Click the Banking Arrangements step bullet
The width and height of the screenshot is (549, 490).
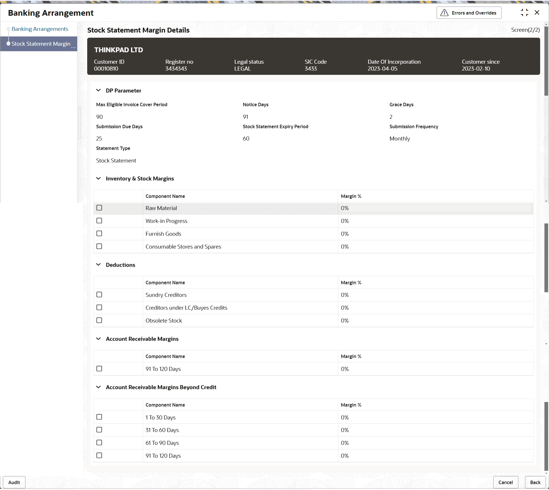(9, 29)
